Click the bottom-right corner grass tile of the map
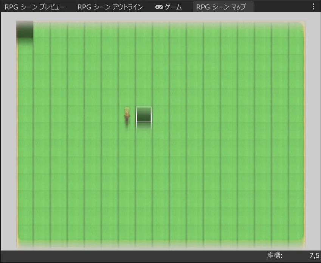Screen dimensions: 321x263 [x=296, y=233]
